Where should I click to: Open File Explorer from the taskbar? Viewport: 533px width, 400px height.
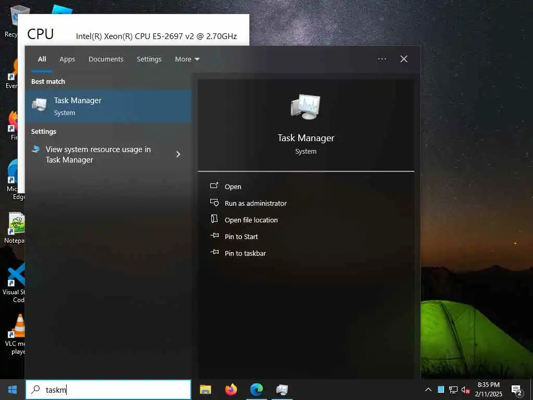point(205,390)
